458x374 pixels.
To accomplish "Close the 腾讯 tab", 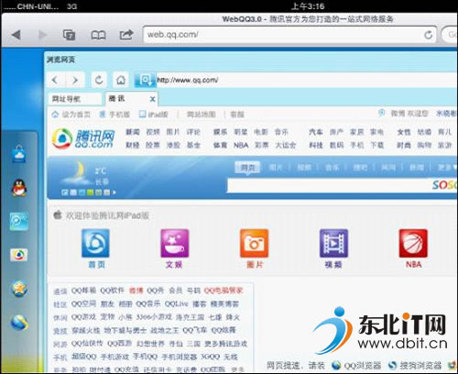I will click(152, 99).
